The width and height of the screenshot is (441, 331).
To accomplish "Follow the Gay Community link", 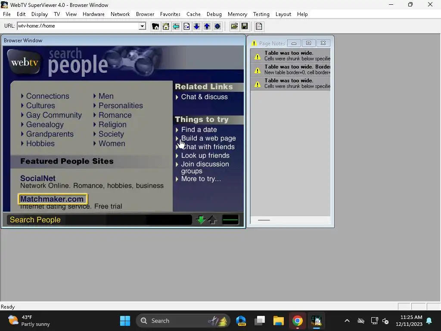I will point(54,115).
